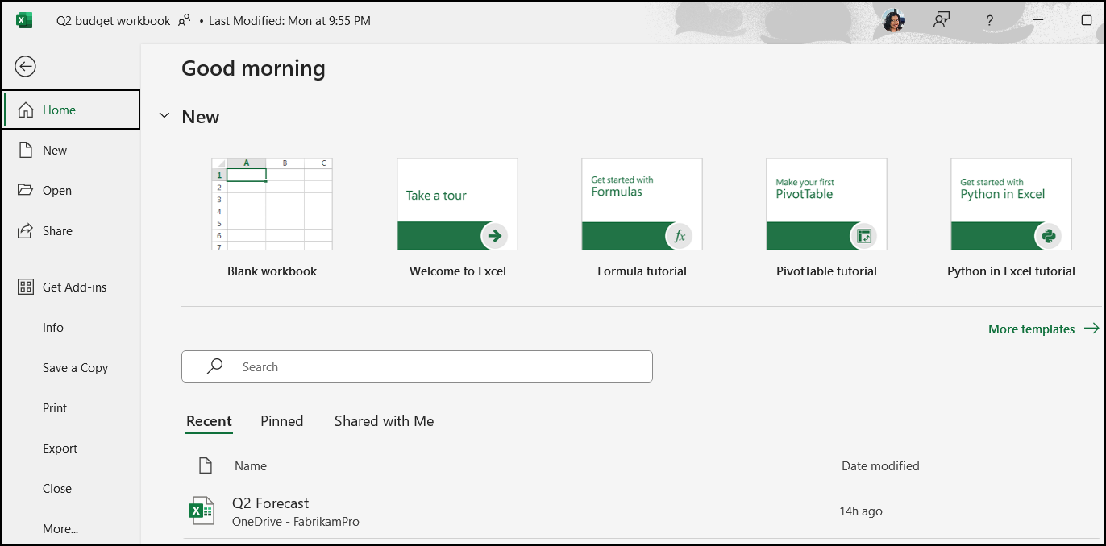Image resolution: width=1106 pixels, height=546 pixels.
Task: Click the back arrow to exit backstage
Action: click(x=24, y=67)
